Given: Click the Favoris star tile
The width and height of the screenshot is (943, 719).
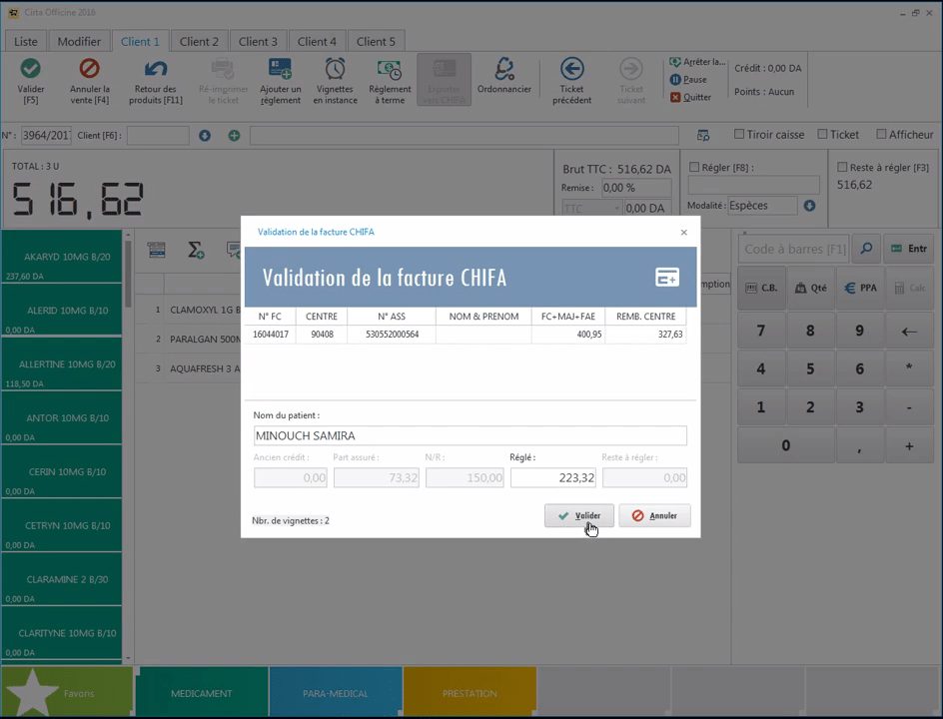Looking at the screenshot, I should tap(66, 692).
